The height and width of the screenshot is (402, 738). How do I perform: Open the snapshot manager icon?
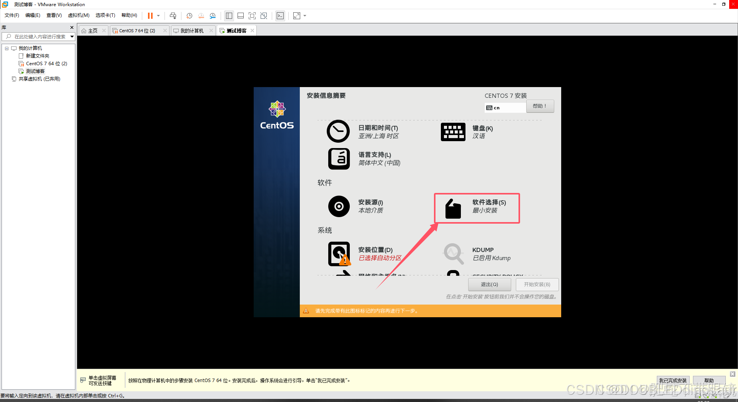click(x=213, y=16)
